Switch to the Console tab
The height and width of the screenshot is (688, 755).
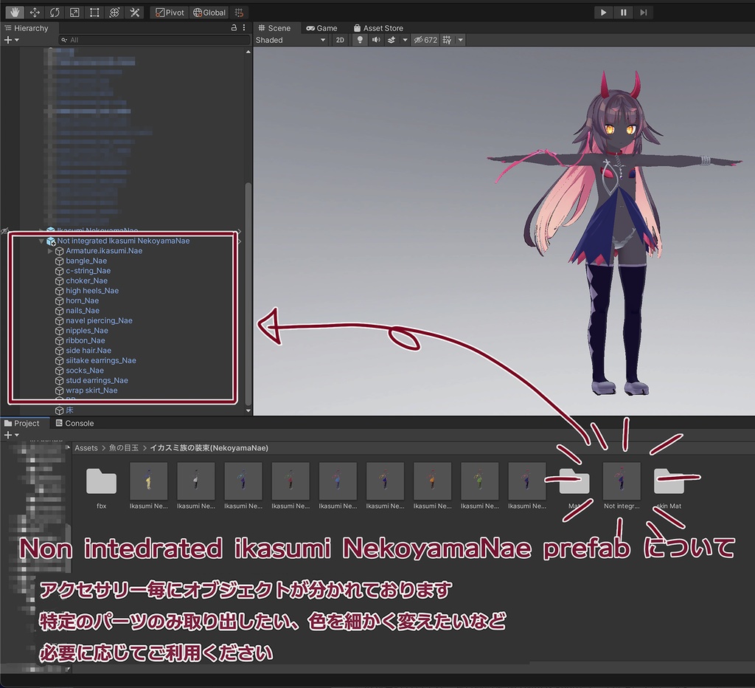pyautogui.click(x=74, y=423)
